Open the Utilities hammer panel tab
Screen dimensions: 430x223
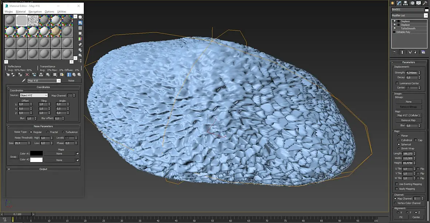tap(425, 3)
